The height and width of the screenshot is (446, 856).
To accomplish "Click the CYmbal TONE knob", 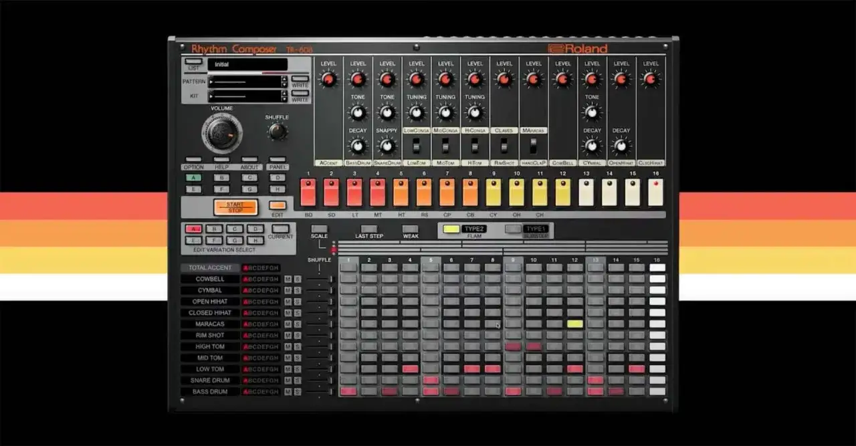I will (x=592, y=112).
